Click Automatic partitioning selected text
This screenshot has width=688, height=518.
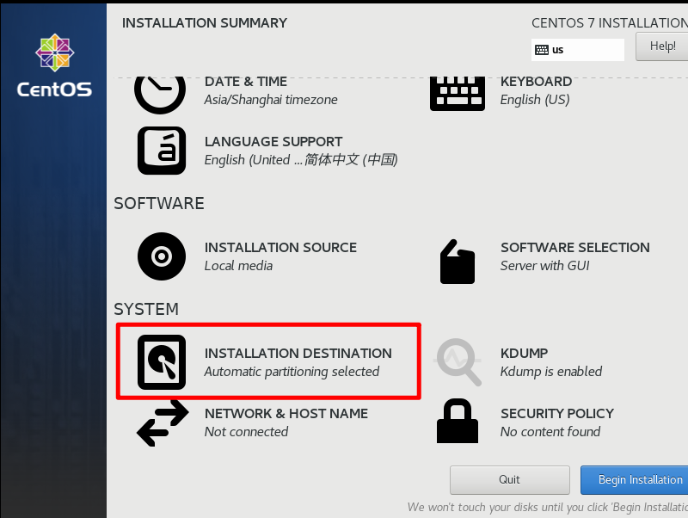[x=292, y=372]
